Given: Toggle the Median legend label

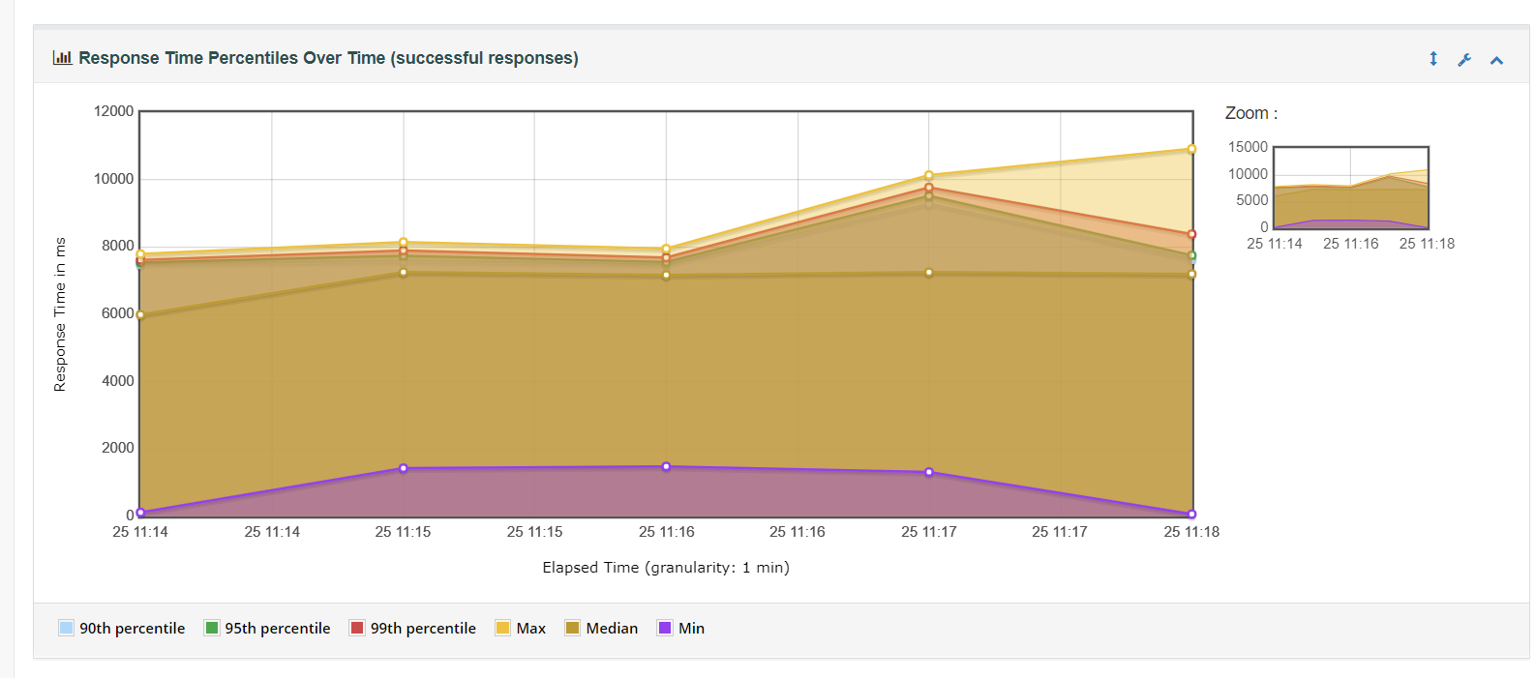Looking at the screenshot, I should coord(612,629).
